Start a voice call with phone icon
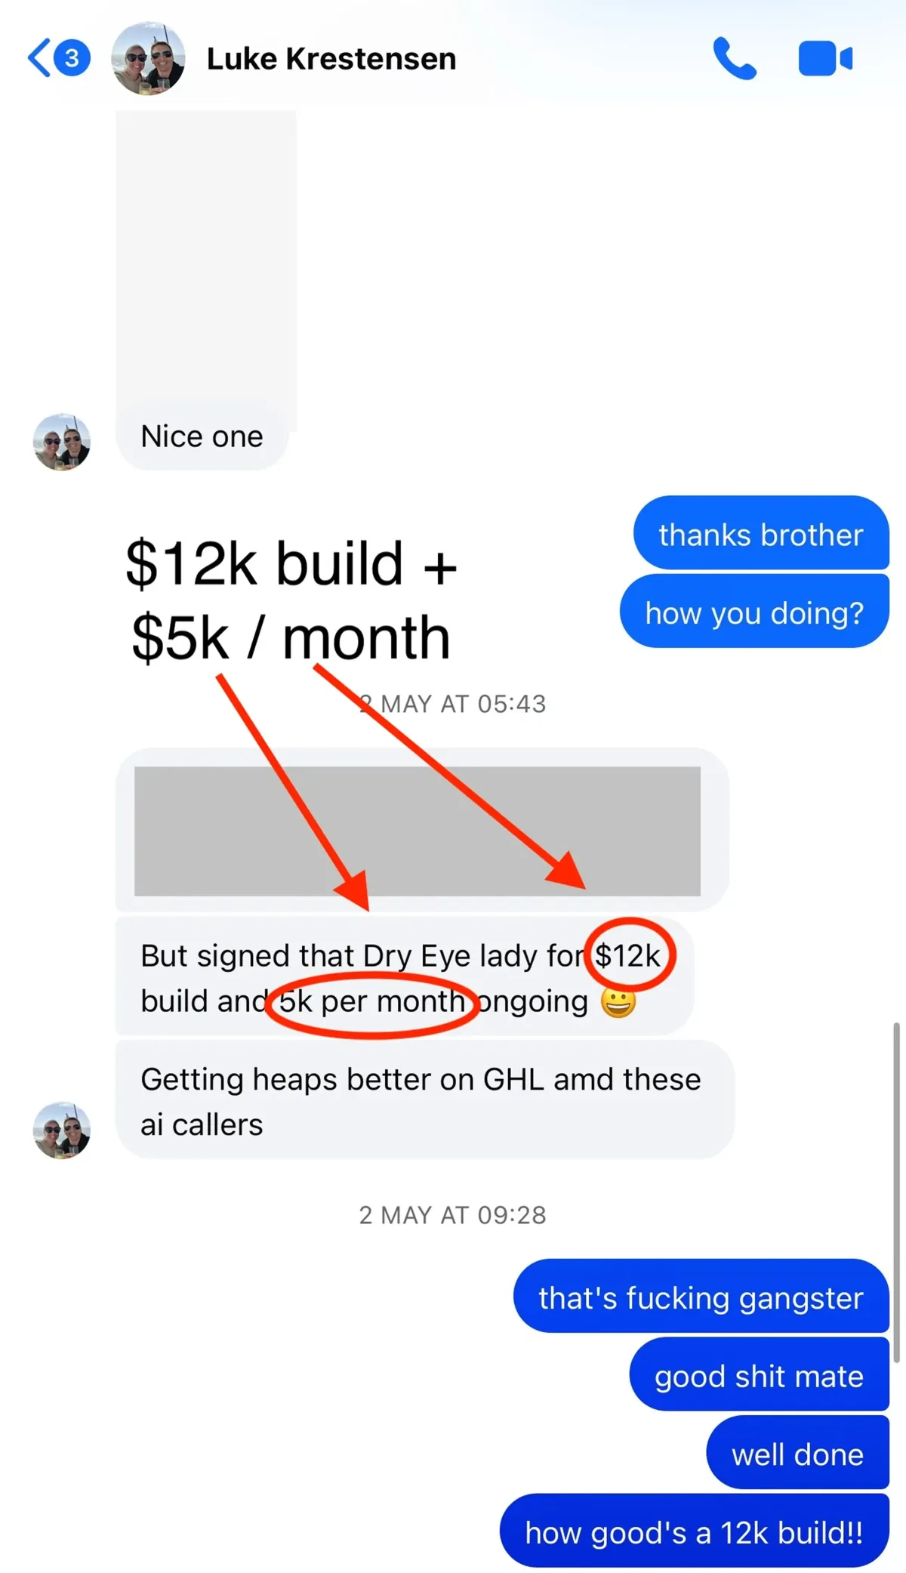Image resolution: width=906 pixels, height=1573 pixels. 735,58
